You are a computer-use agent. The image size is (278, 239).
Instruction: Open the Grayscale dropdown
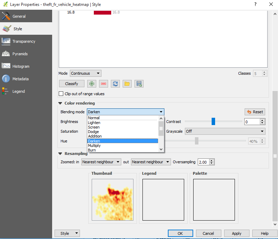coord(225,131)
